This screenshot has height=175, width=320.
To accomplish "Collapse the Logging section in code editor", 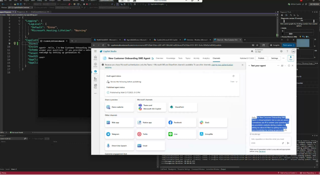I will click(19, 21).
